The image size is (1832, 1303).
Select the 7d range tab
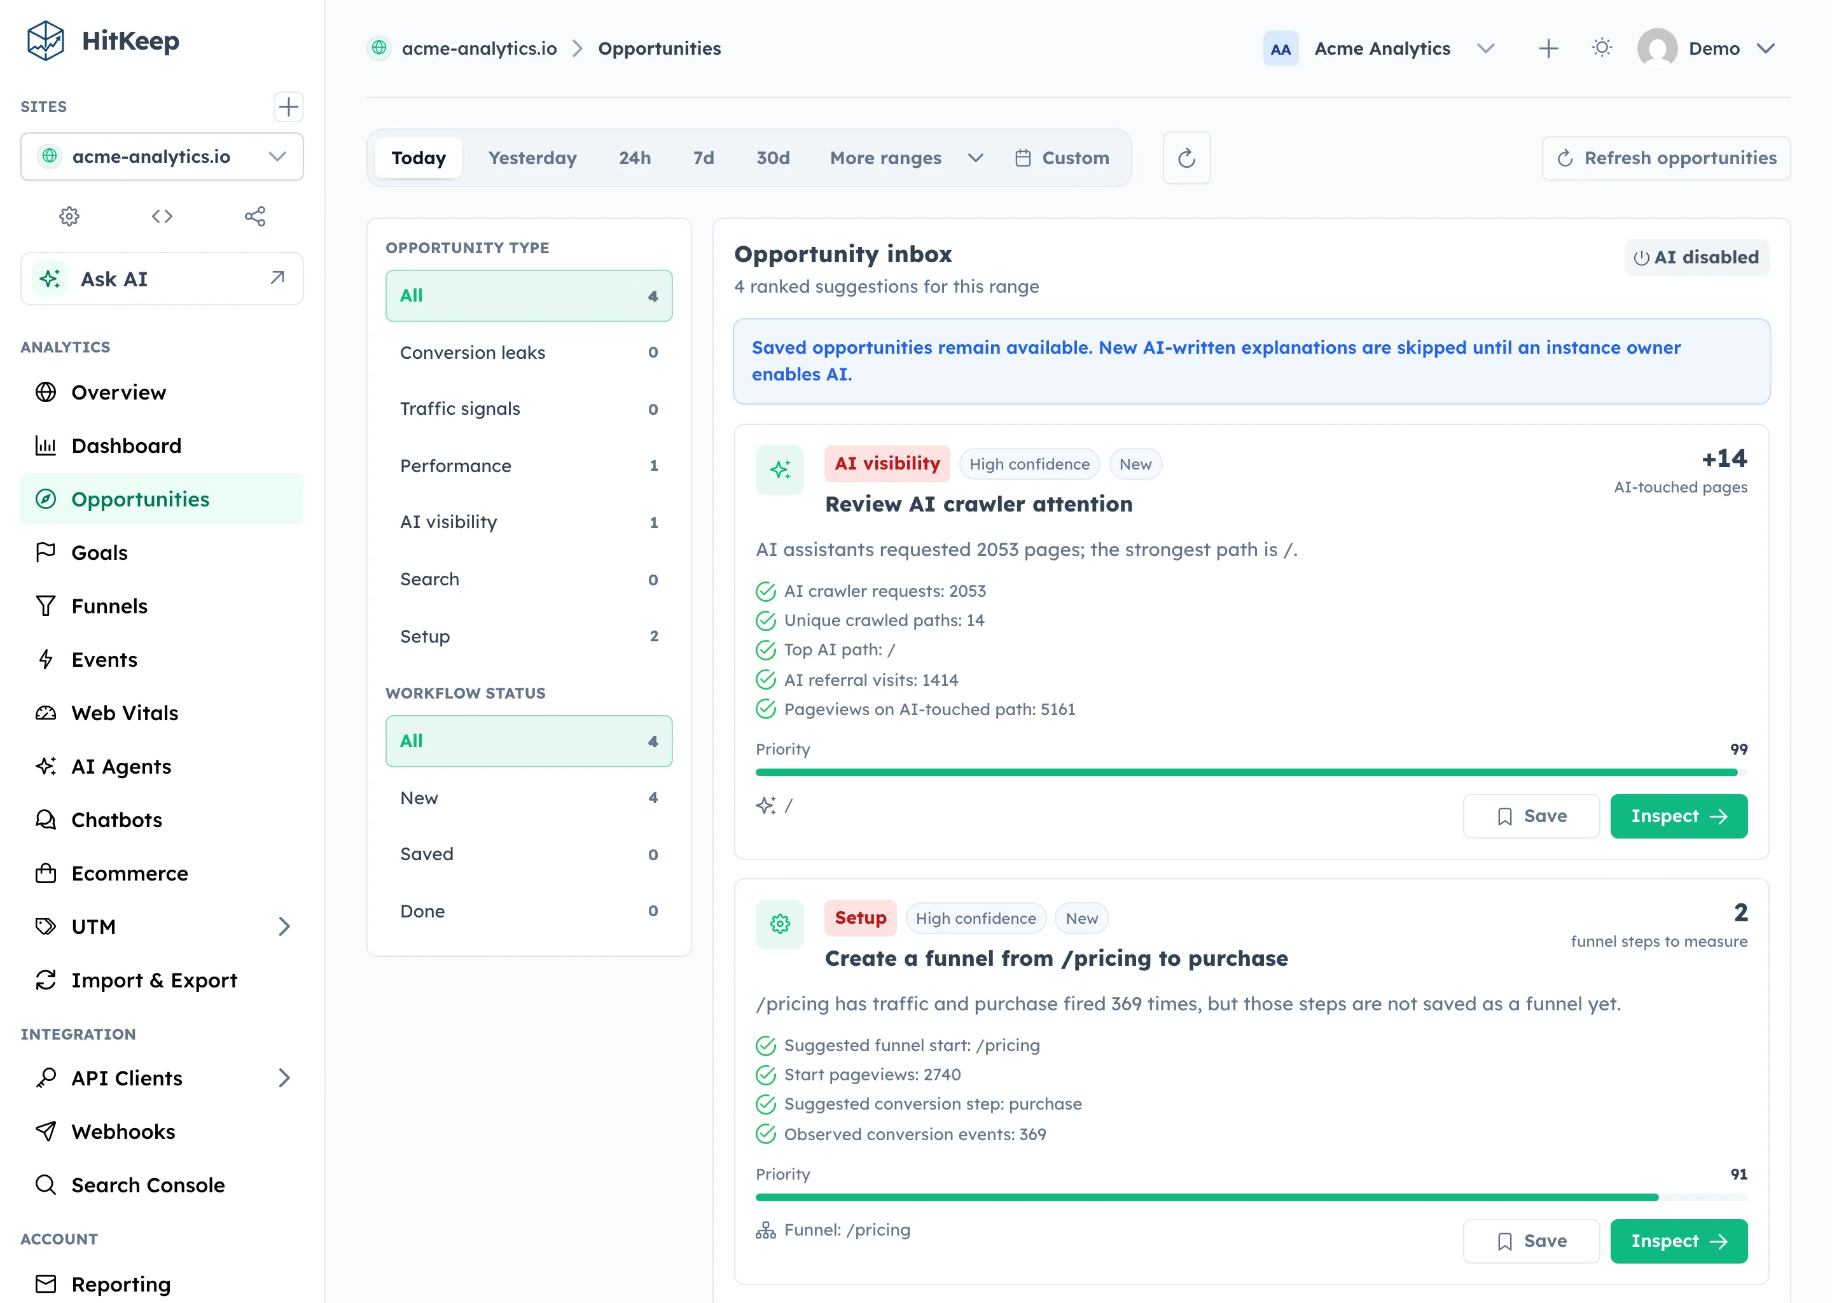click(704, 158)
